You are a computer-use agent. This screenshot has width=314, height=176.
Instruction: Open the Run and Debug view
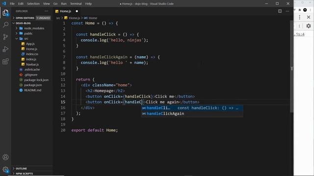click(x=5, y=49)
